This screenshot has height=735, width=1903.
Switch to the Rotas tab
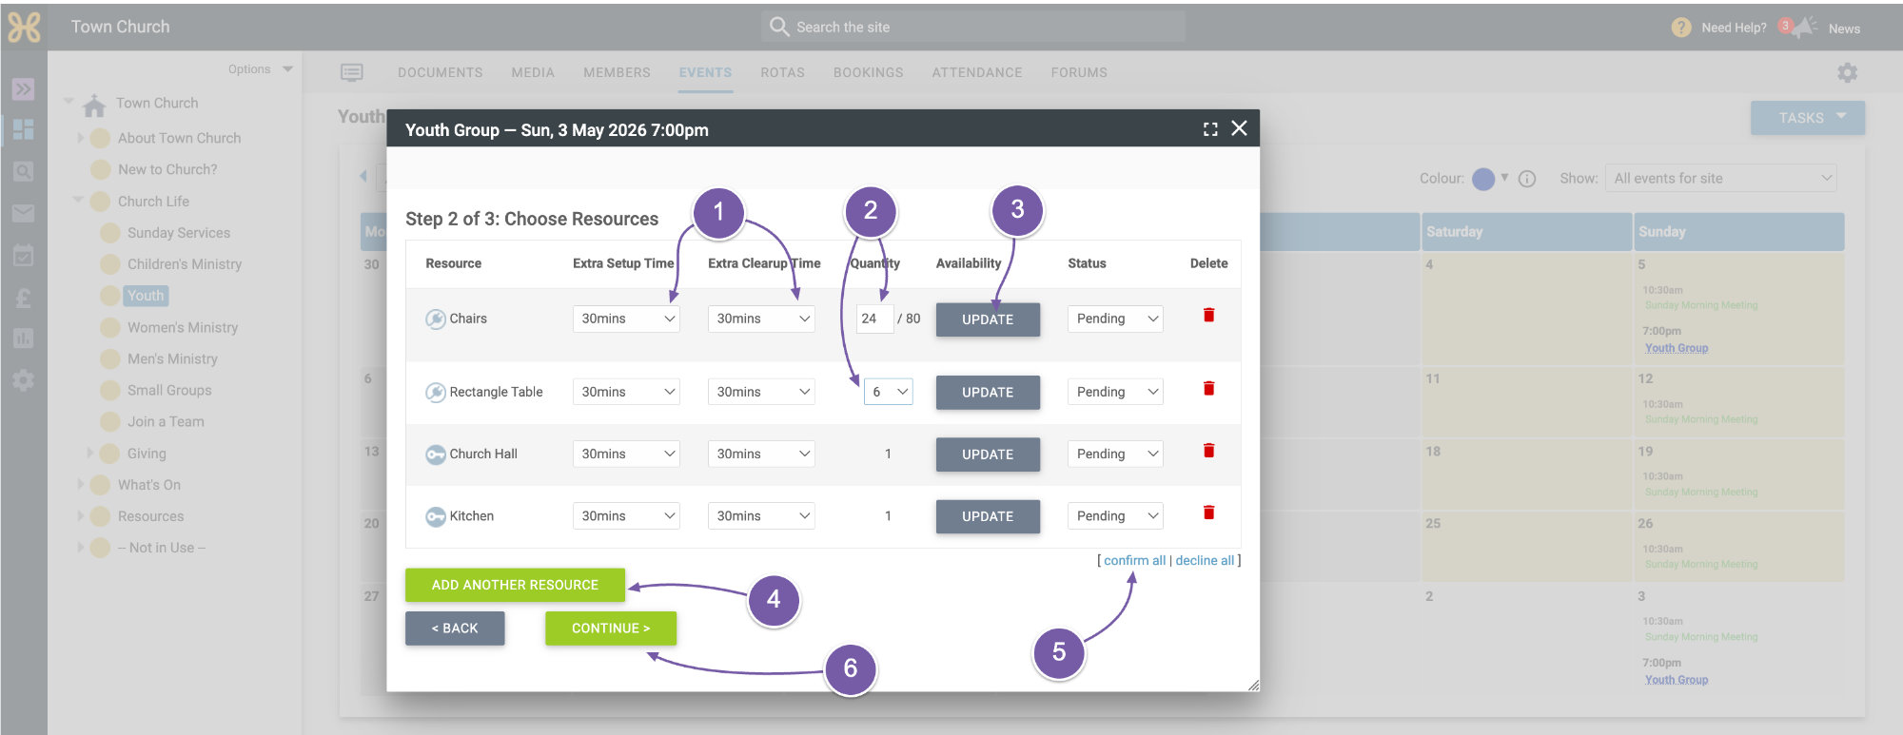tap(782, 72)
